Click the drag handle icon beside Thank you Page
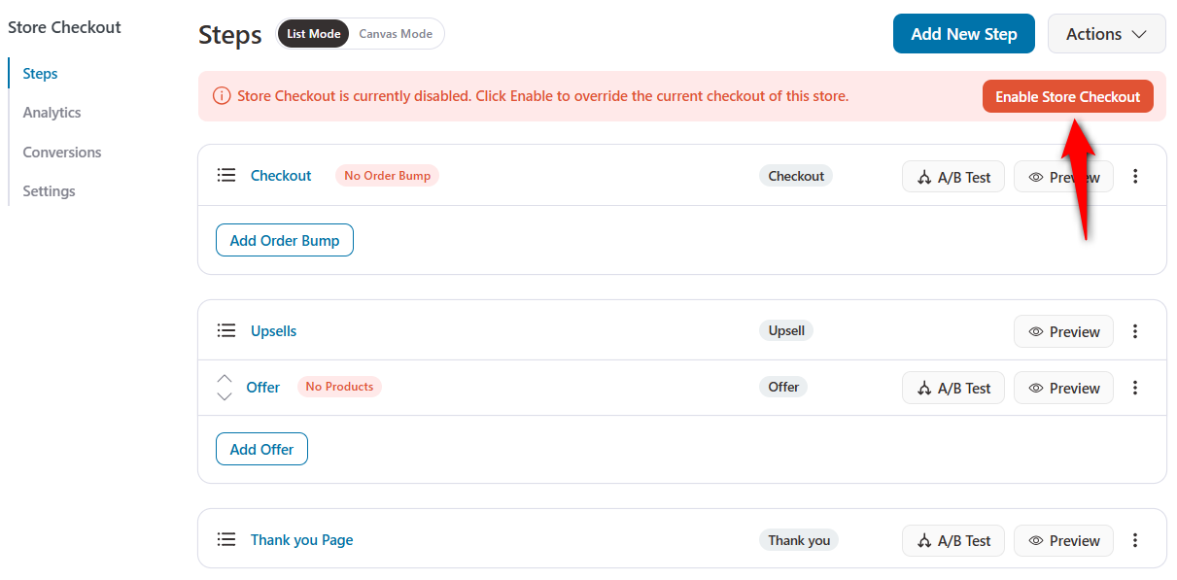Viewport: 1177px width, 580px height. click(x=226, y=540)
